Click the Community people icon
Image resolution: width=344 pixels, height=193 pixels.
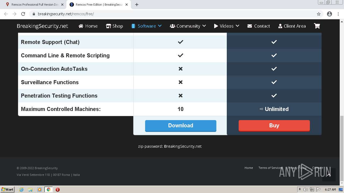point(173,26)
